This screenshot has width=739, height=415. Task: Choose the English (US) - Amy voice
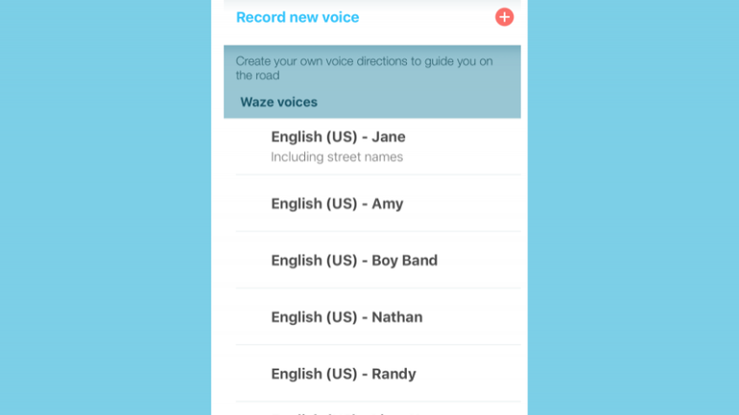337,203
